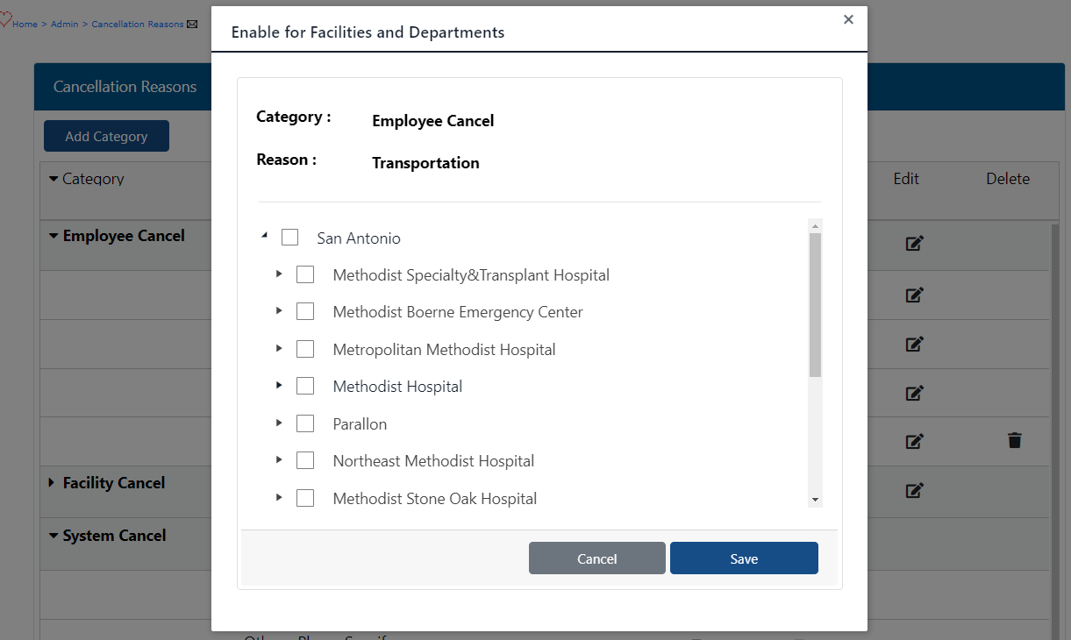This screenshot has height=640, width=1071.
Task: Tick the Methodist Hospital checkbox
Action: coord(305,386)
